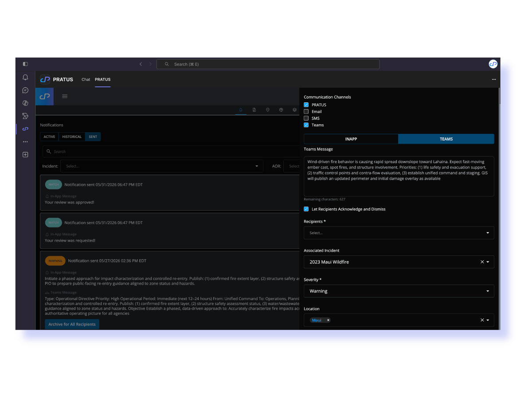The image size is (532, 399).
Task: Open the Recipients dropdown
Action: click(399, 233)
